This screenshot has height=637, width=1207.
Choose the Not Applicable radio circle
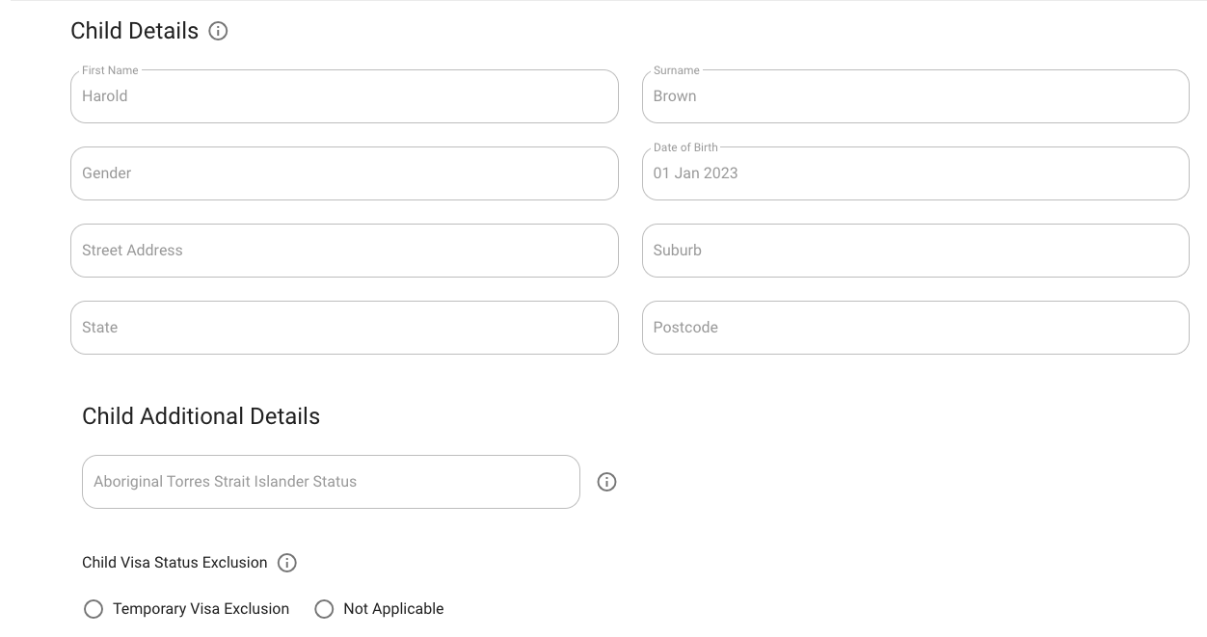pos(324,609)
